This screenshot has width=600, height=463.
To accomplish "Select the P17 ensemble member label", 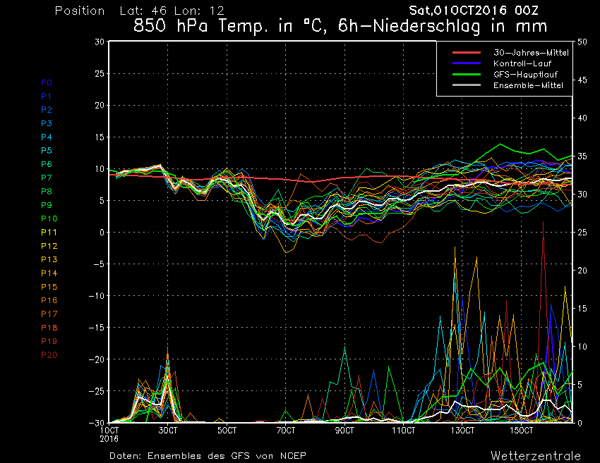I will click(49, 314).
